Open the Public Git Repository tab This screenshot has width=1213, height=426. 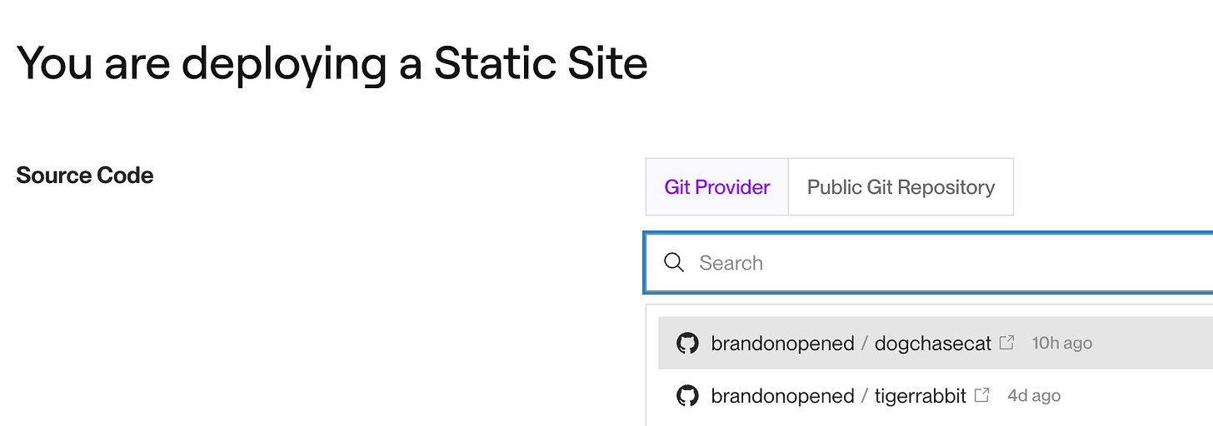click(901, 187)
